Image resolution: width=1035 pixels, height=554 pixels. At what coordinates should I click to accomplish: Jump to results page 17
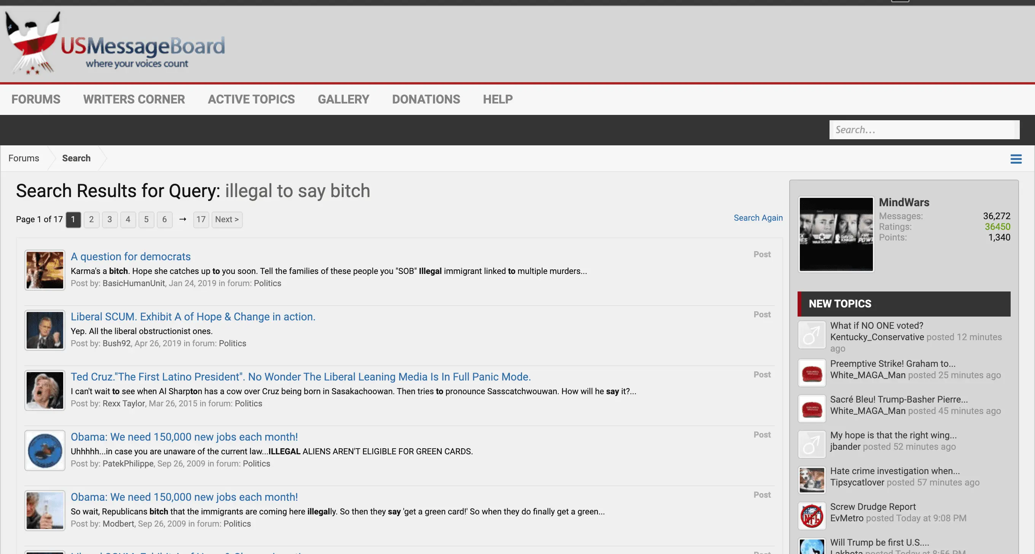coord(201,219)
